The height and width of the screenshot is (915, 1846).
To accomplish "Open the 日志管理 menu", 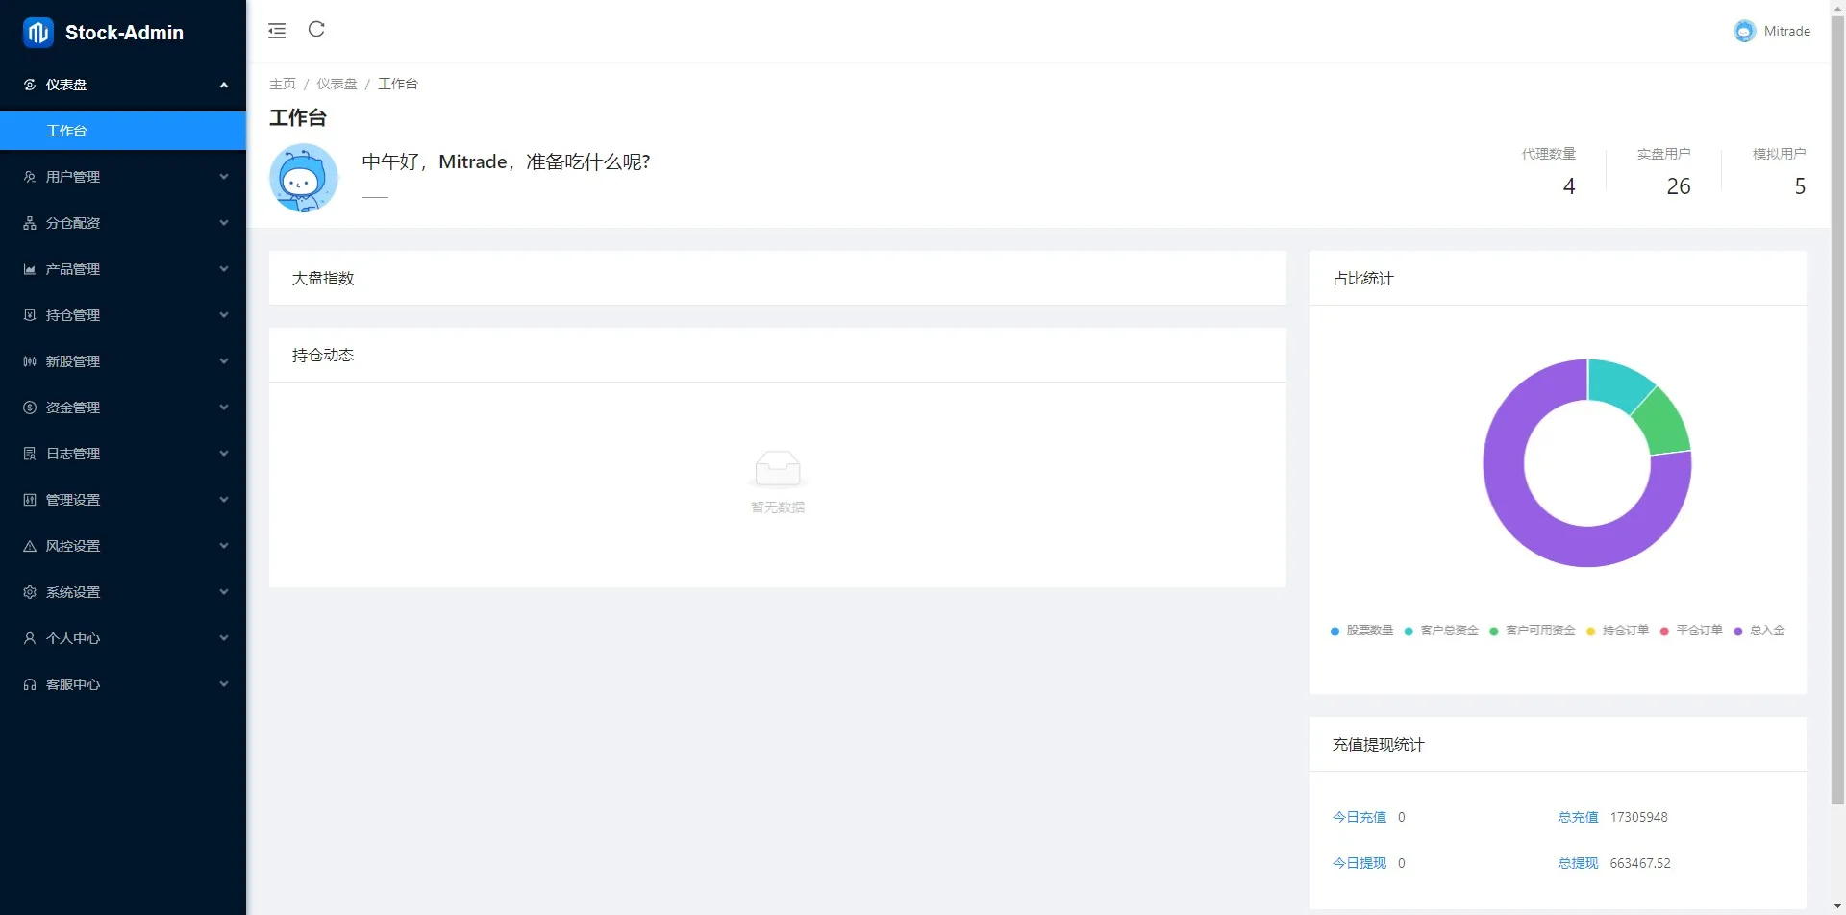I will (73, 454).
